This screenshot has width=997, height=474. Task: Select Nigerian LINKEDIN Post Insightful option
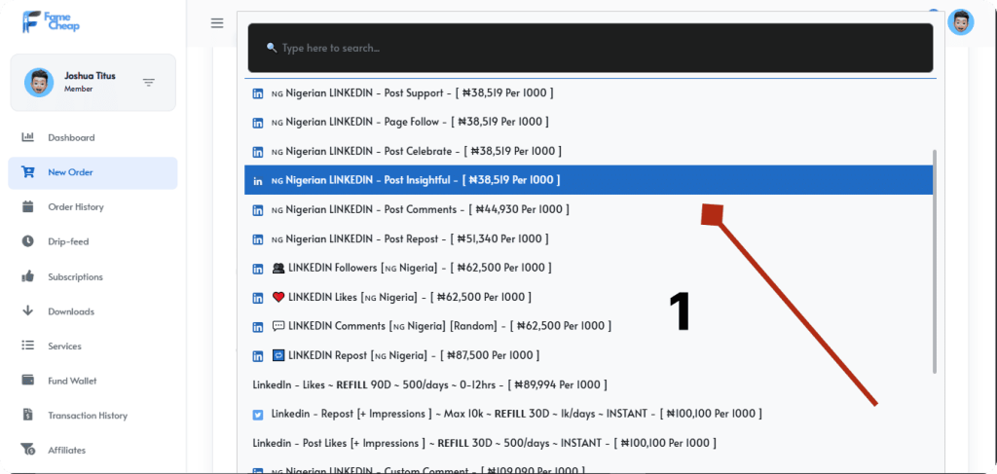pyautogui.click(x=588, y=180)
